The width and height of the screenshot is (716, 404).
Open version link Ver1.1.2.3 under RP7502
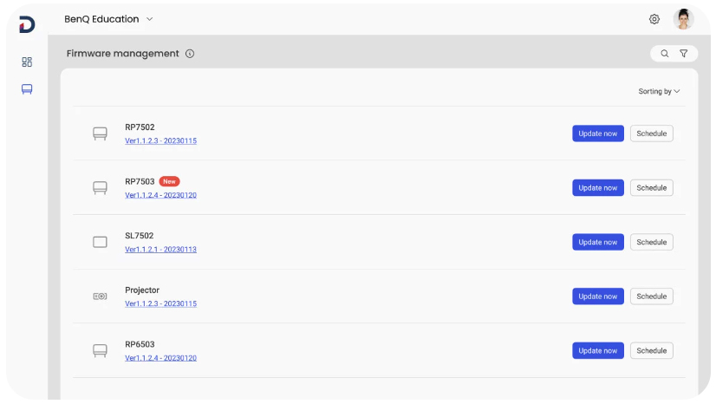tap(160, 140)
